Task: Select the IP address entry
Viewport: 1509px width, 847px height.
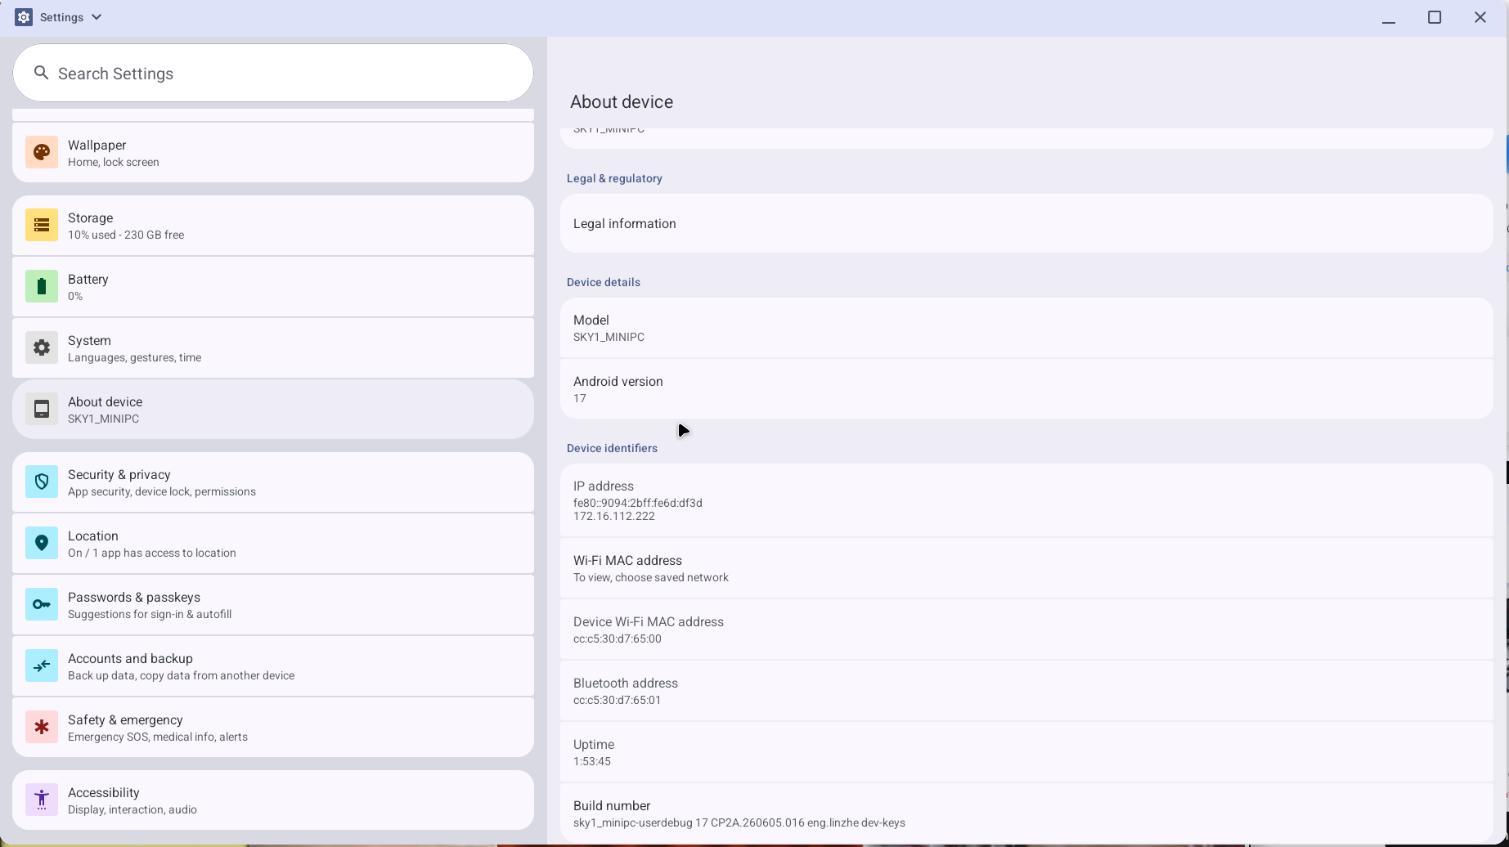Action: tap(1026, 500)
